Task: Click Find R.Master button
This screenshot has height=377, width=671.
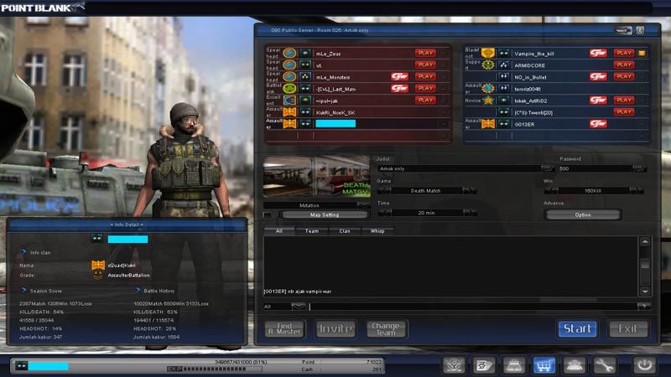Action: (x=284, y=328)
